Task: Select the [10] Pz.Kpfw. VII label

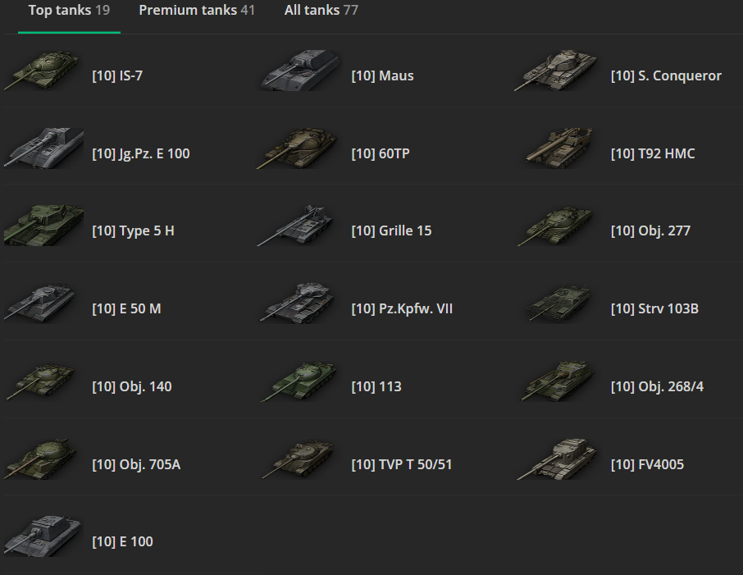Action: 402,308
